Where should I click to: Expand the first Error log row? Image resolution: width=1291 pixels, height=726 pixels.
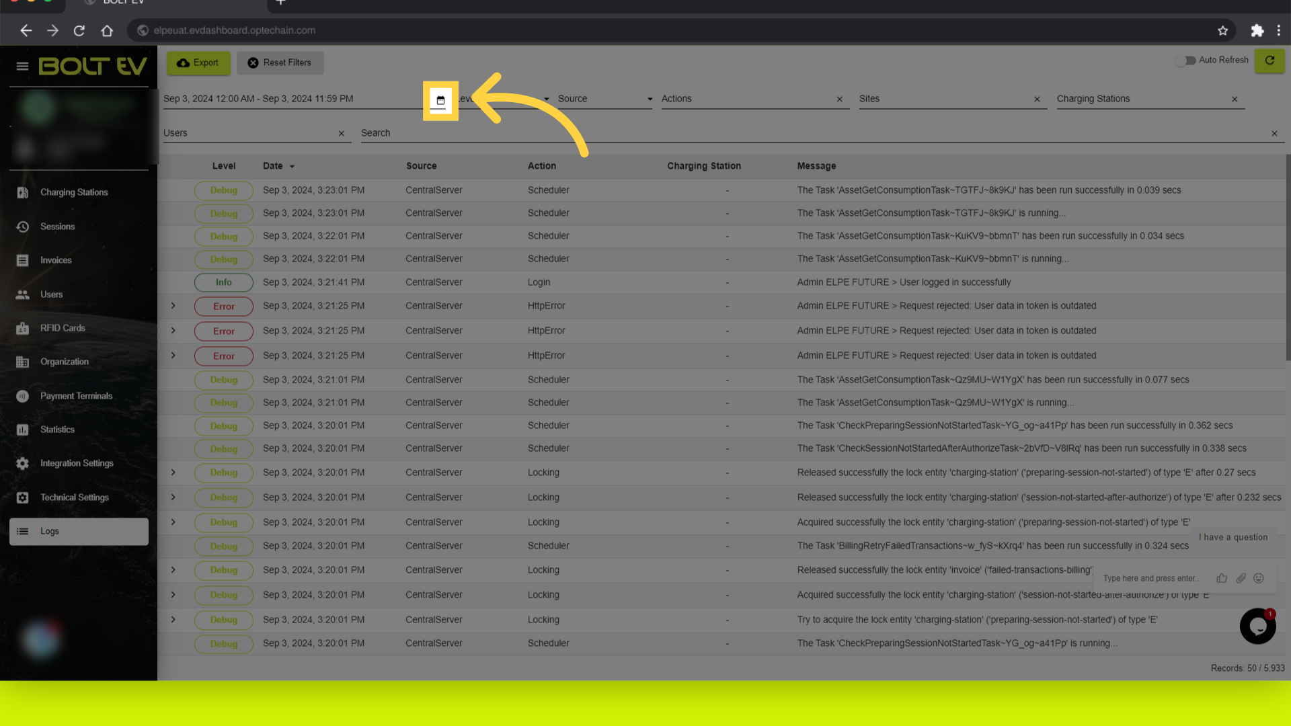[x=173, y=306]
